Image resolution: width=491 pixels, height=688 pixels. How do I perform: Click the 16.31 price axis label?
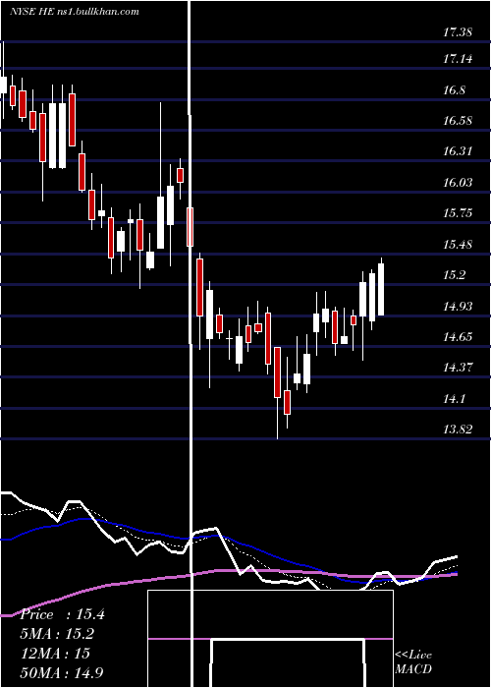click(x=458, y=151)
